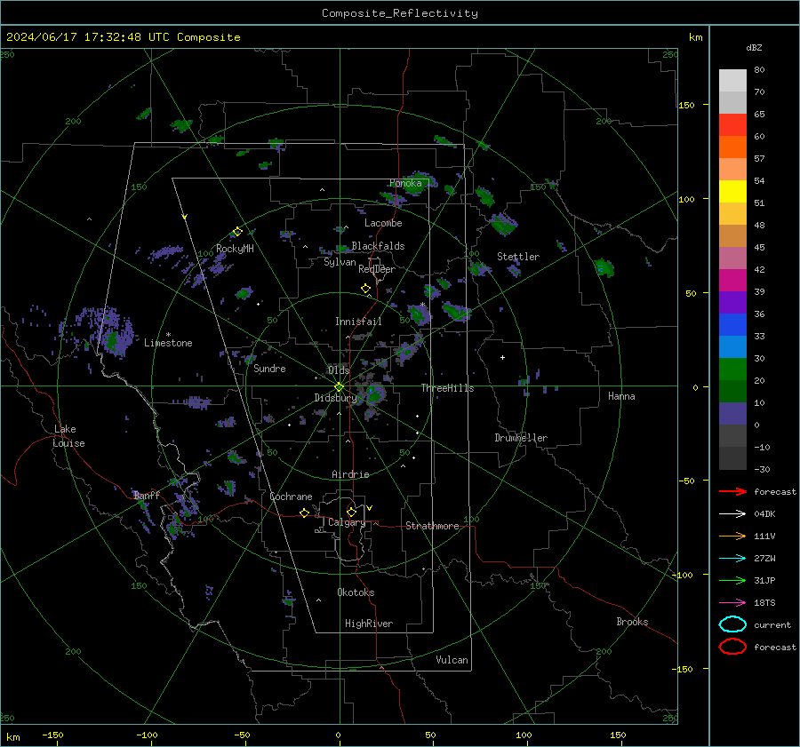Click the magenta 18TS arrow icon
The image size is (800, 747).
(732, 603)
